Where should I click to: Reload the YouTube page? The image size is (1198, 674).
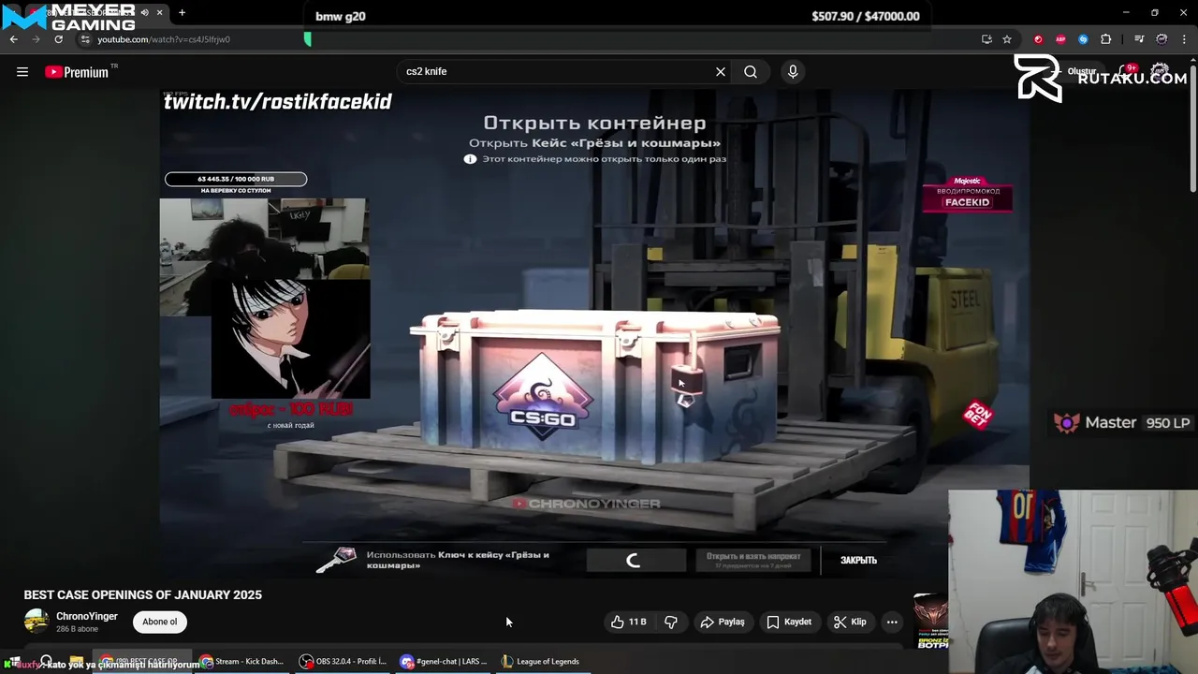58,39
